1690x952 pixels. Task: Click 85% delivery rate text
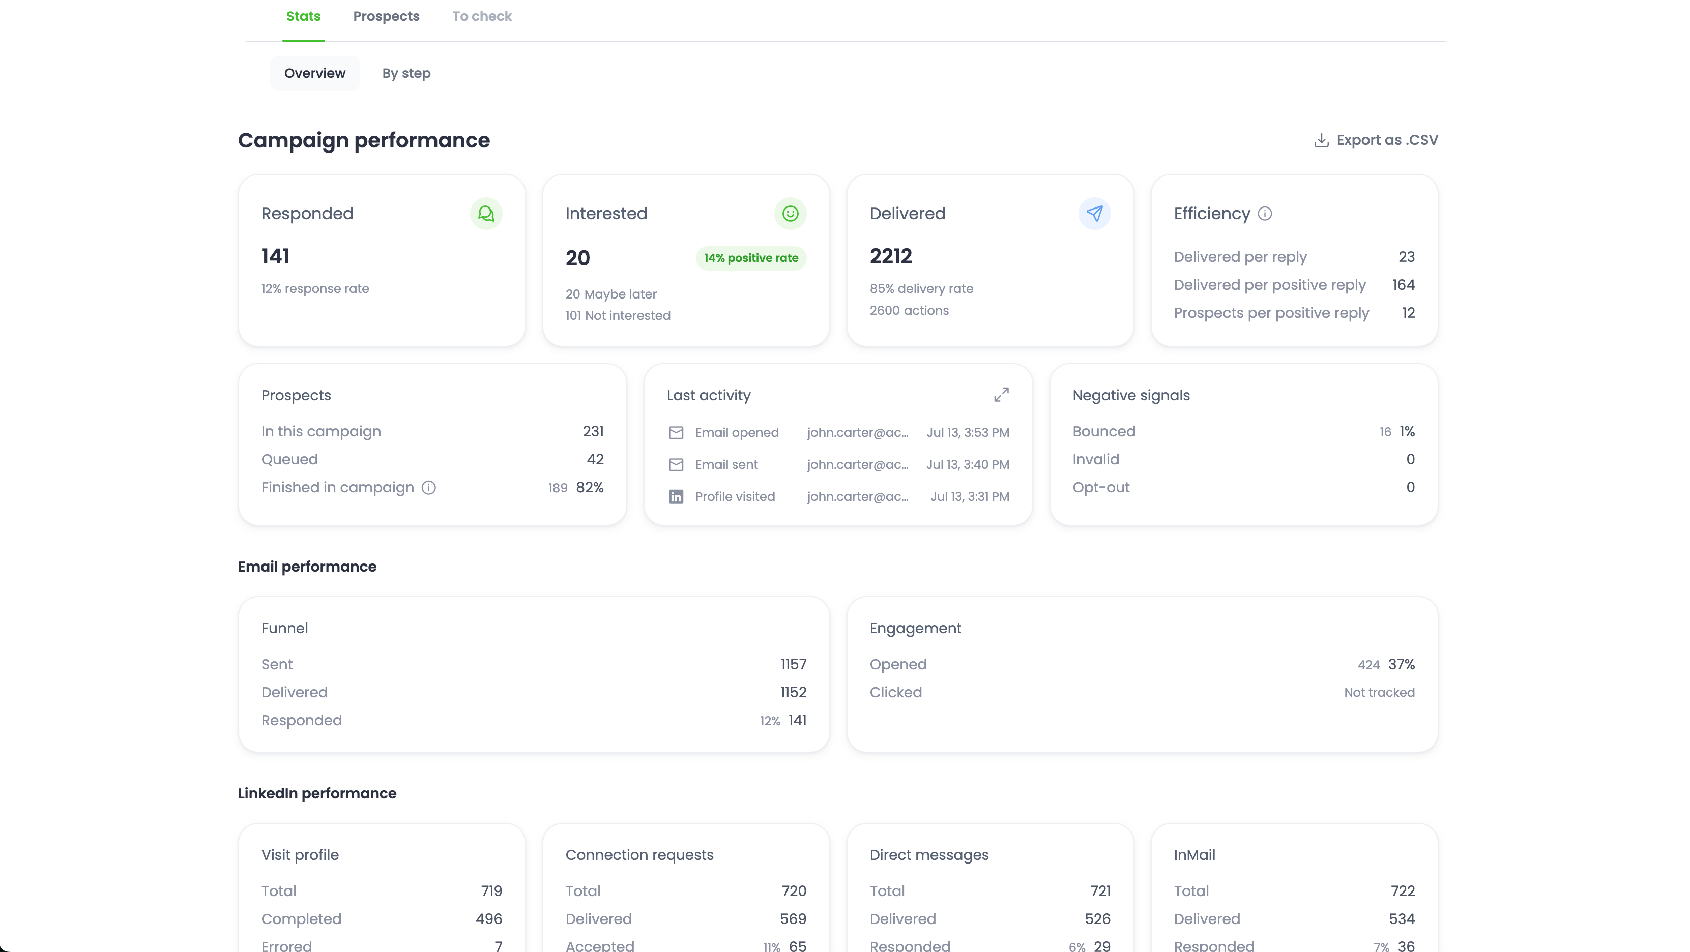coord(921,289)
